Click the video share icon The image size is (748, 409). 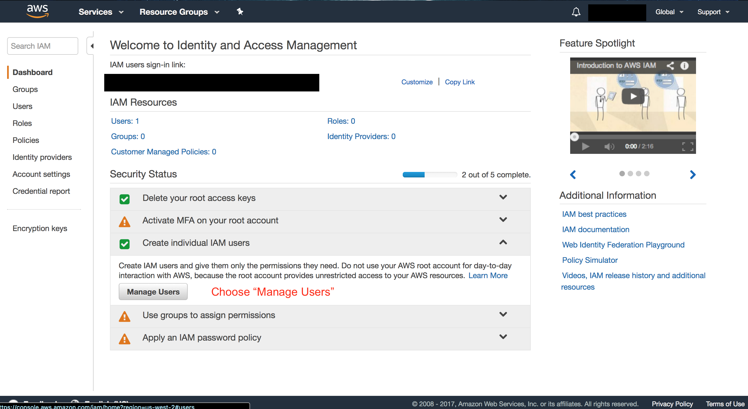(670, 66)
